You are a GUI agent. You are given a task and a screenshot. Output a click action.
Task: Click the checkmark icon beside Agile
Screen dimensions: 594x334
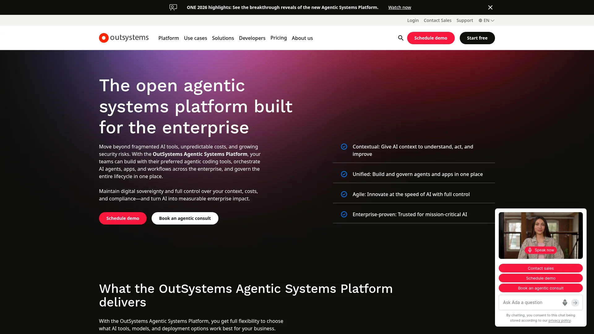(344, 194)
